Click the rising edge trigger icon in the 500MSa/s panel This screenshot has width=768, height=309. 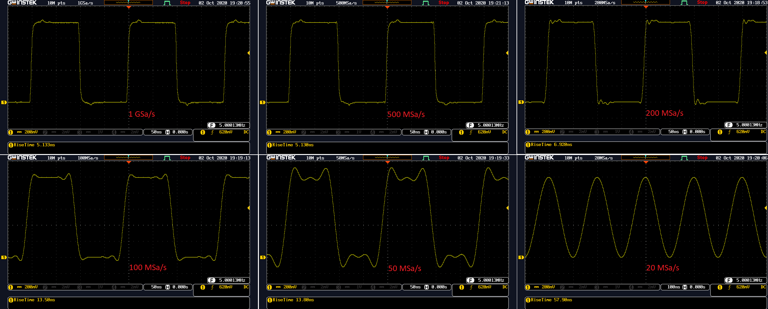coord(471,132)
